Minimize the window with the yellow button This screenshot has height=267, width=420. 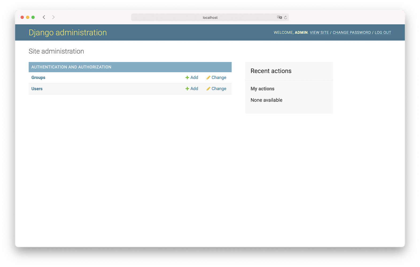click(28, 17)
